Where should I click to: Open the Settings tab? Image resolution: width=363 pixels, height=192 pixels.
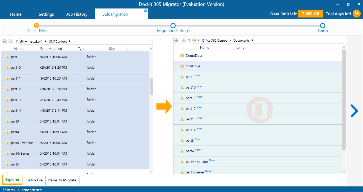46,14
